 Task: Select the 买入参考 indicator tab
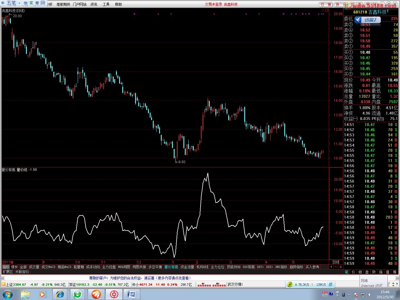[312, 267]
